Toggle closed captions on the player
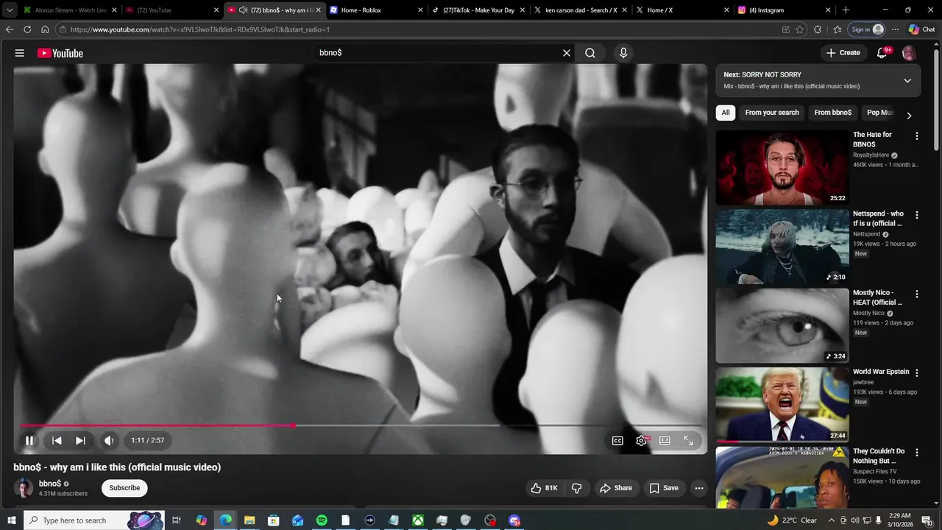942x530 pixels. click(617, 440)
